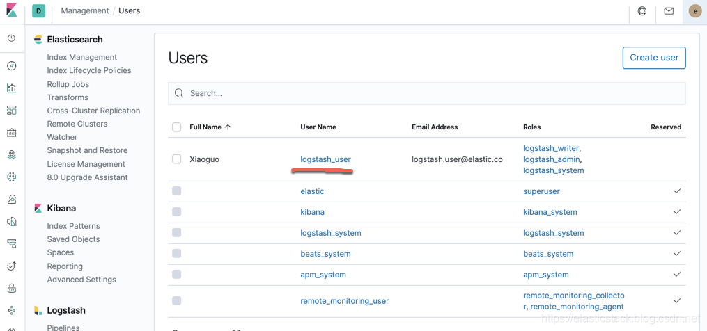Viewport: 707px width, 331px height.
Task: Click the Kibana logo in top-left corner
Action: [12, 10]
